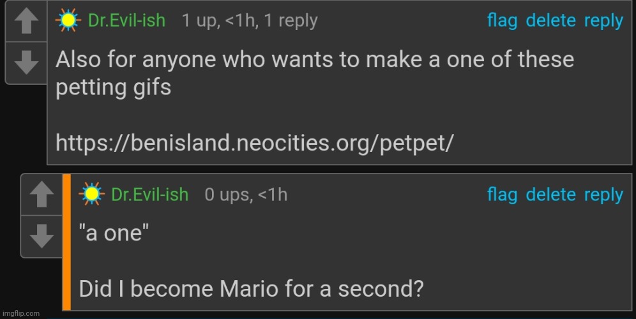Viewport: 636px width, 319px height.
Task: Flag the petting gifs comment
Action: pyautogui.click(x=502, y=21)
